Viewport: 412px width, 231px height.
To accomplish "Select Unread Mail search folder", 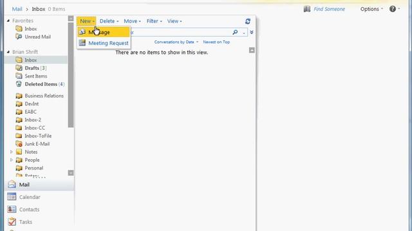I will [x=37, y=37].
